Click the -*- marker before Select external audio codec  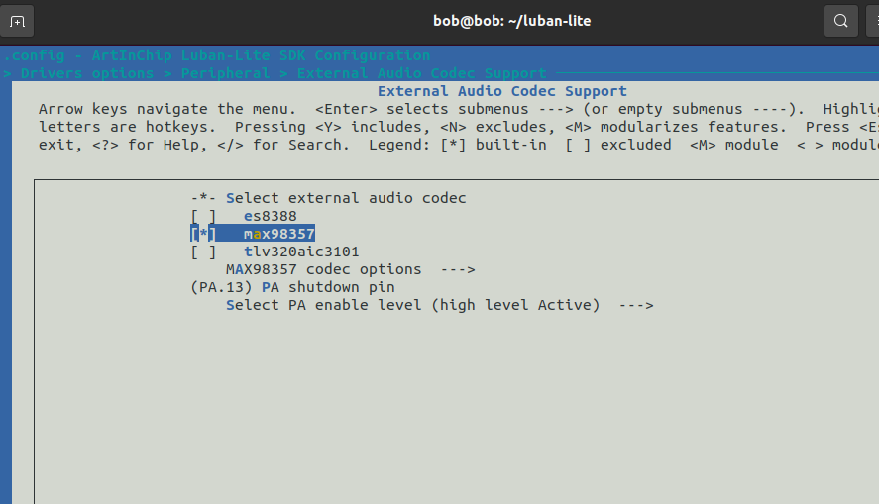[x=203, y=198]
